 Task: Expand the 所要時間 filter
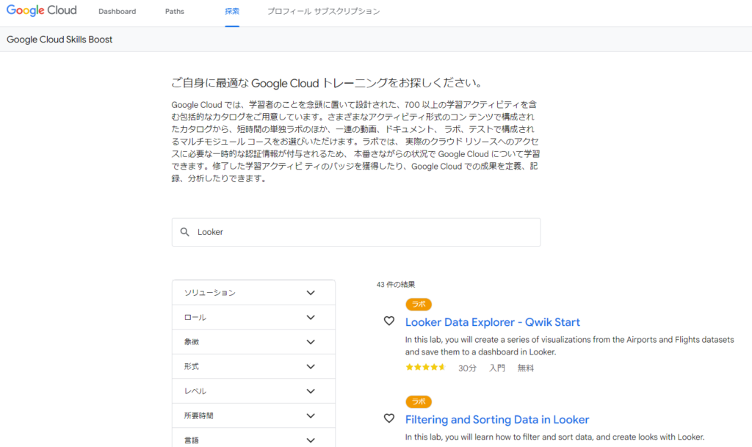coord(253,416)
